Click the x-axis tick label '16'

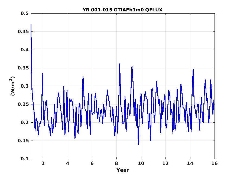click(x=215, y=163)
